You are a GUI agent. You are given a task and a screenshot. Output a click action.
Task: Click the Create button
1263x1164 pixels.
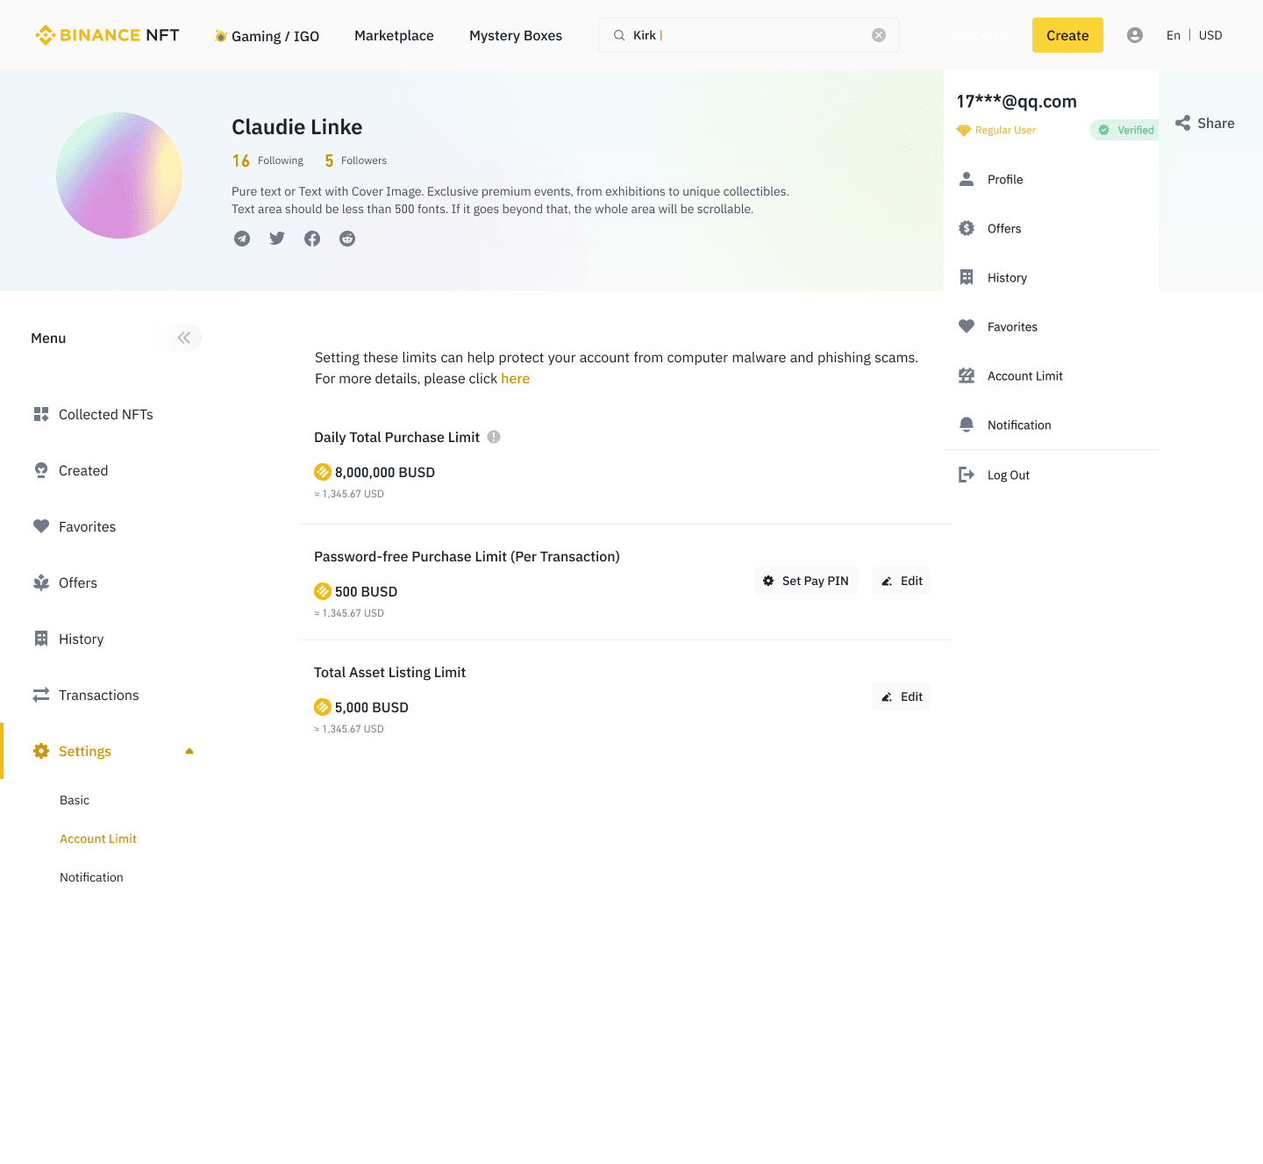1067,35
